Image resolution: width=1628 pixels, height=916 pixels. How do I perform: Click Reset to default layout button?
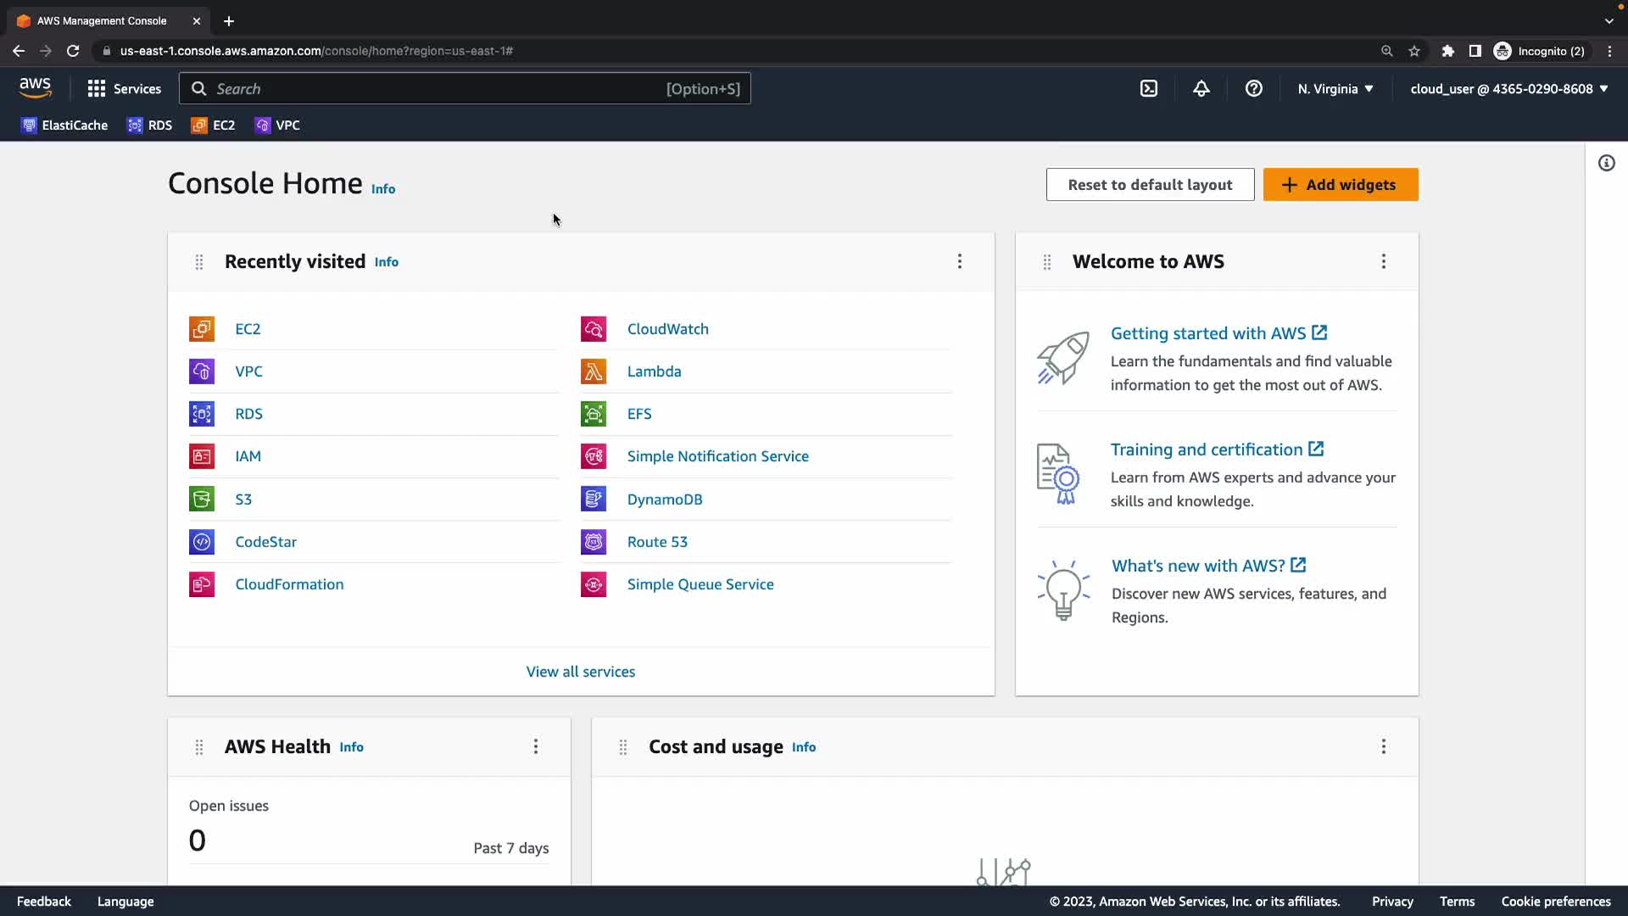(1149, 184)
